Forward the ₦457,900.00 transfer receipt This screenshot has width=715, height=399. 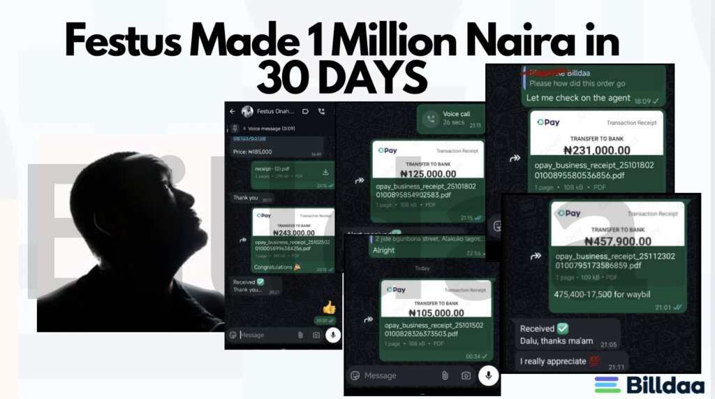536,256
